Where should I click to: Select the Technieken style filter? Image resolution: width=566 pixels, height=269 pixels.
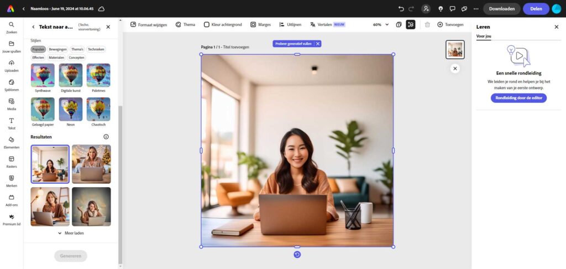coord(96,49)
